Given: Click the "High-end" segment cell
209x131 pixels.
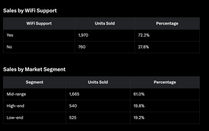Looking at the screenshot, I should tap(15, 106).
